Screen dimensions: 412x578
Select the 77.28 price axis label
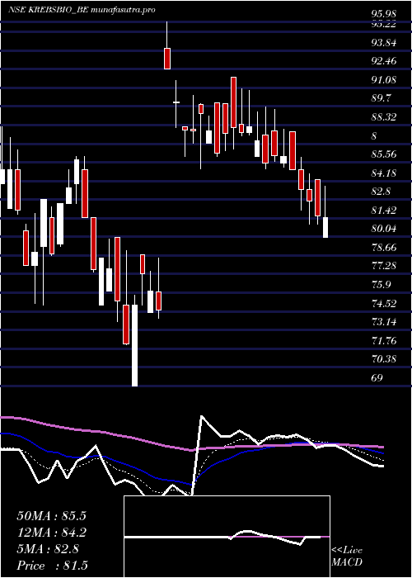click(384, 266)
